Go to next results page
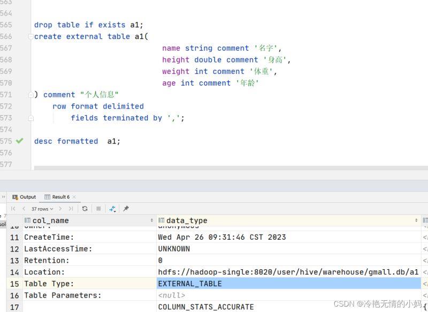Image resolution: width=428 pixels, height=312 pixels. click(x=61, y=209)
